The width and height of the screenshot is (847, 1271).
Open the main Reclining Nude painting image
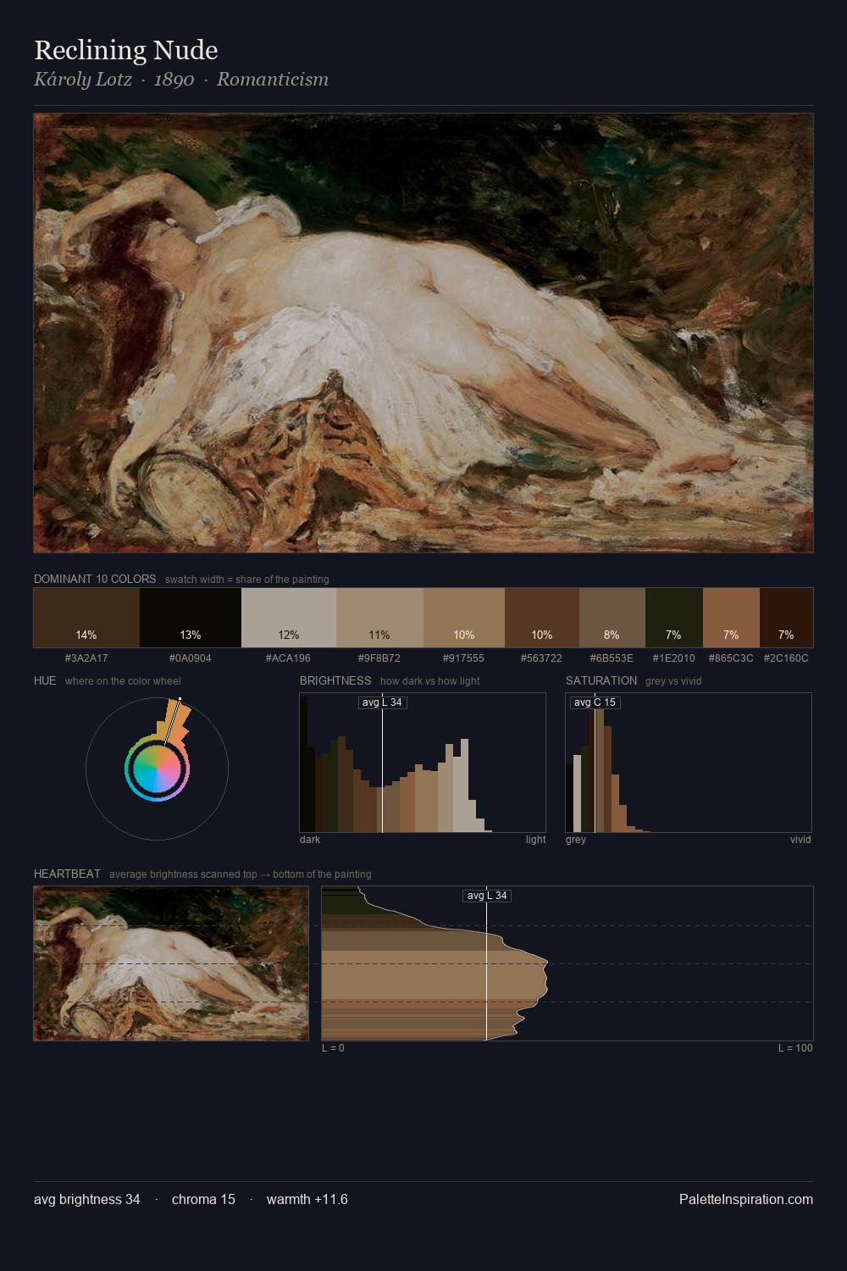point(423,333)
